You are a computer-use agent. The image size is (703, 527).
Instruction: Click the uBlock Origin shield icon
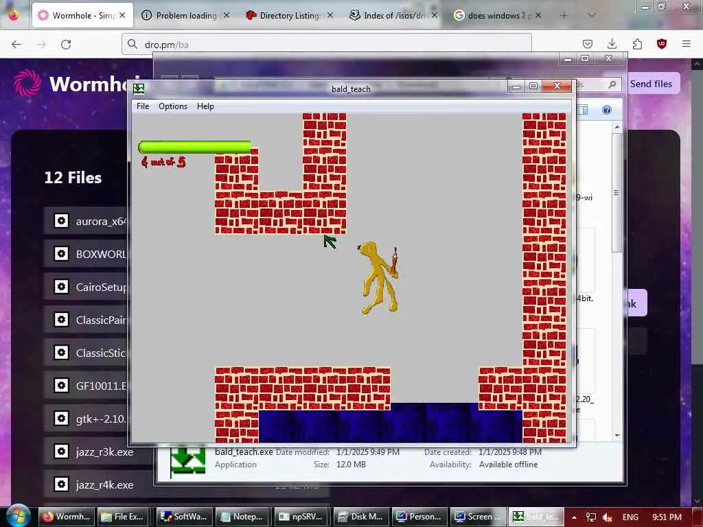662,44
